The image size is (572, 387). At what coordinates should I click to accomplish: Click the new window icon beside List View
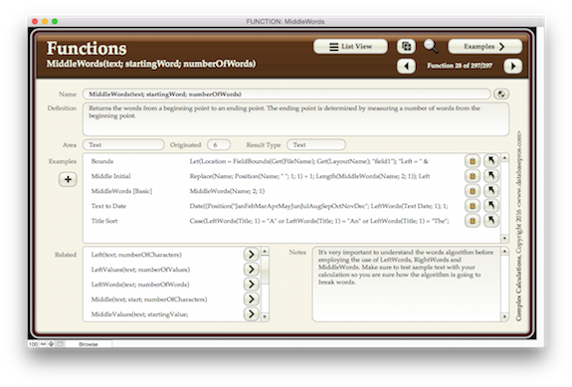point(406,47)
